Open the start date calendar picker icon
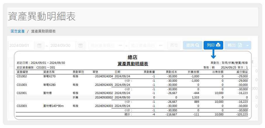Viewport: 265px width, 128px height. [x=39, y=45]
